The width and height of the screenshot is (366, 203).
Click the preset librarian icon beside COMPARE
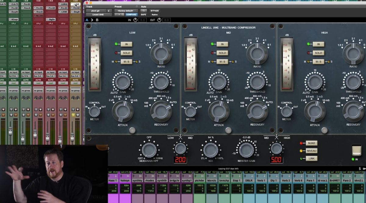[122, 15]
